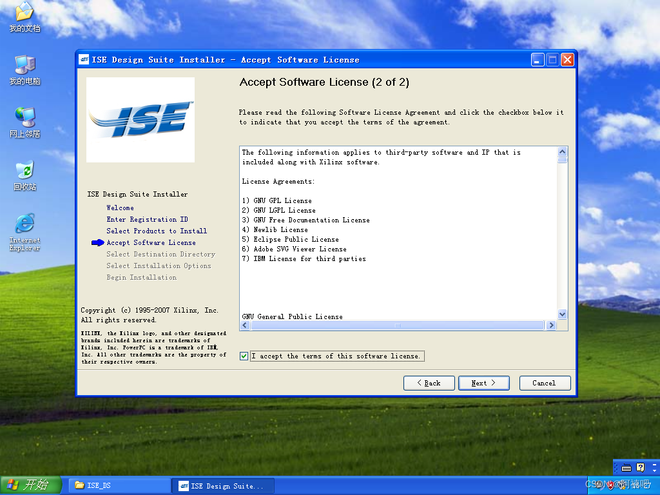
Task: Click the help icon in language bar
Action: click(640, 468)
